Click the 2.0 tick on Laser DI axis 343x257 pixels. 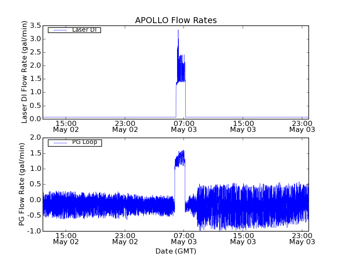point(36,66)
